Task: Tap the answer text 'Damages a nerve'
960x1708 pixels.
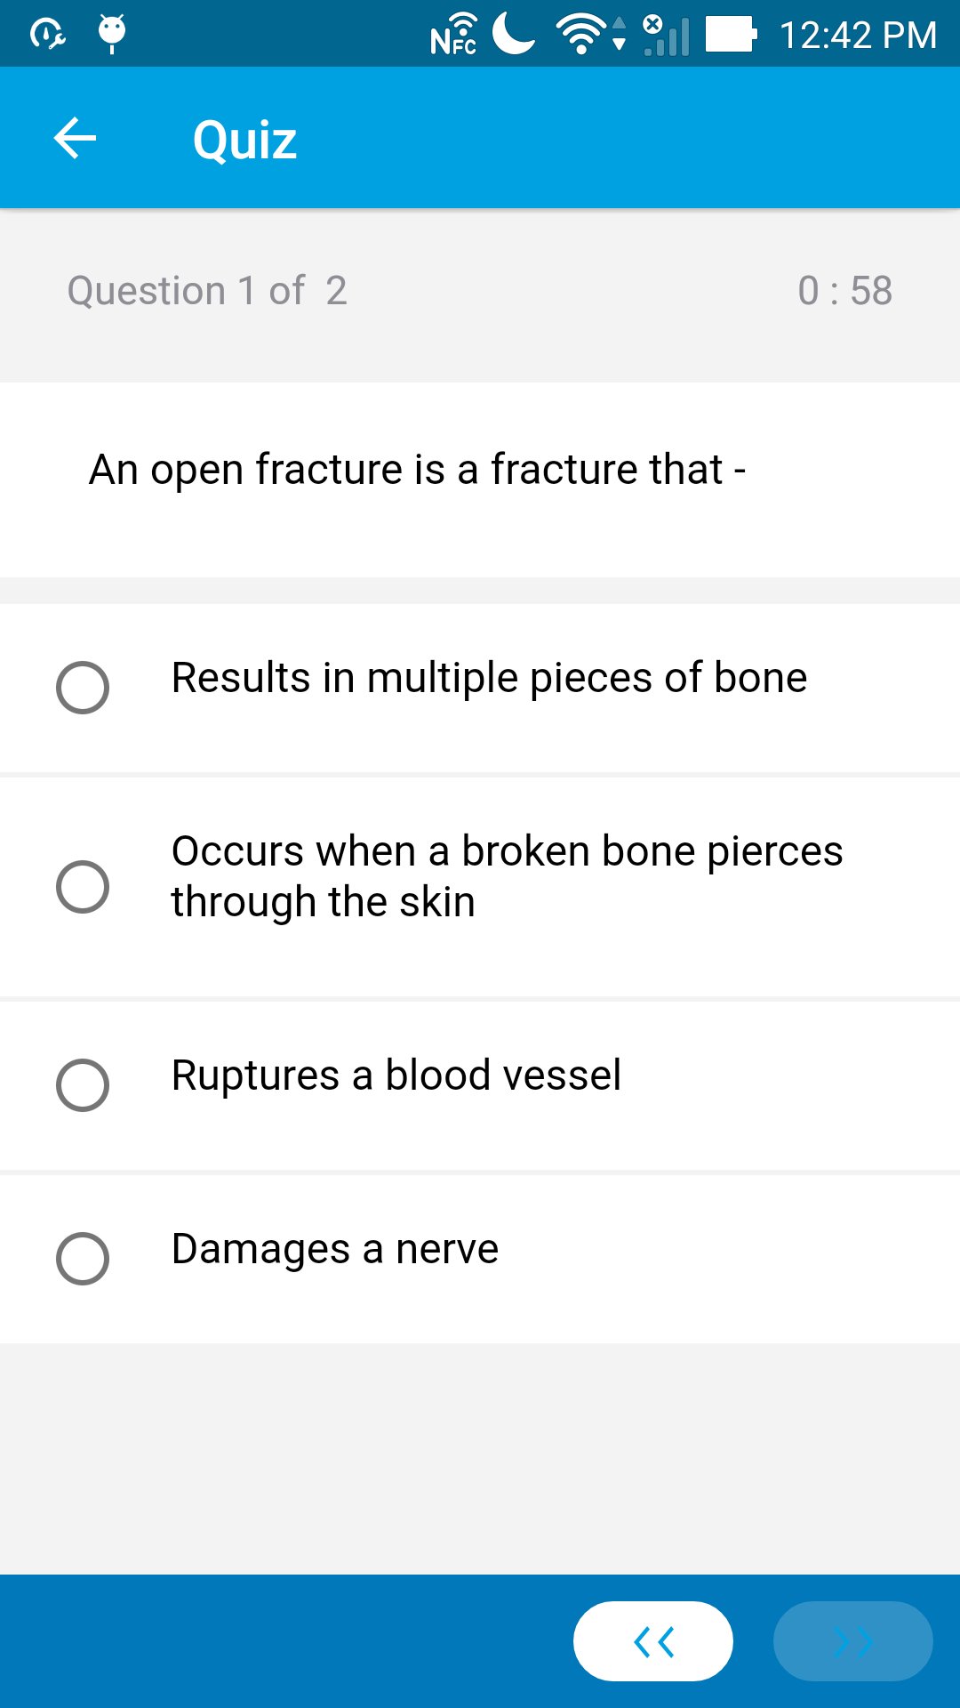Action: [335, 1249]
